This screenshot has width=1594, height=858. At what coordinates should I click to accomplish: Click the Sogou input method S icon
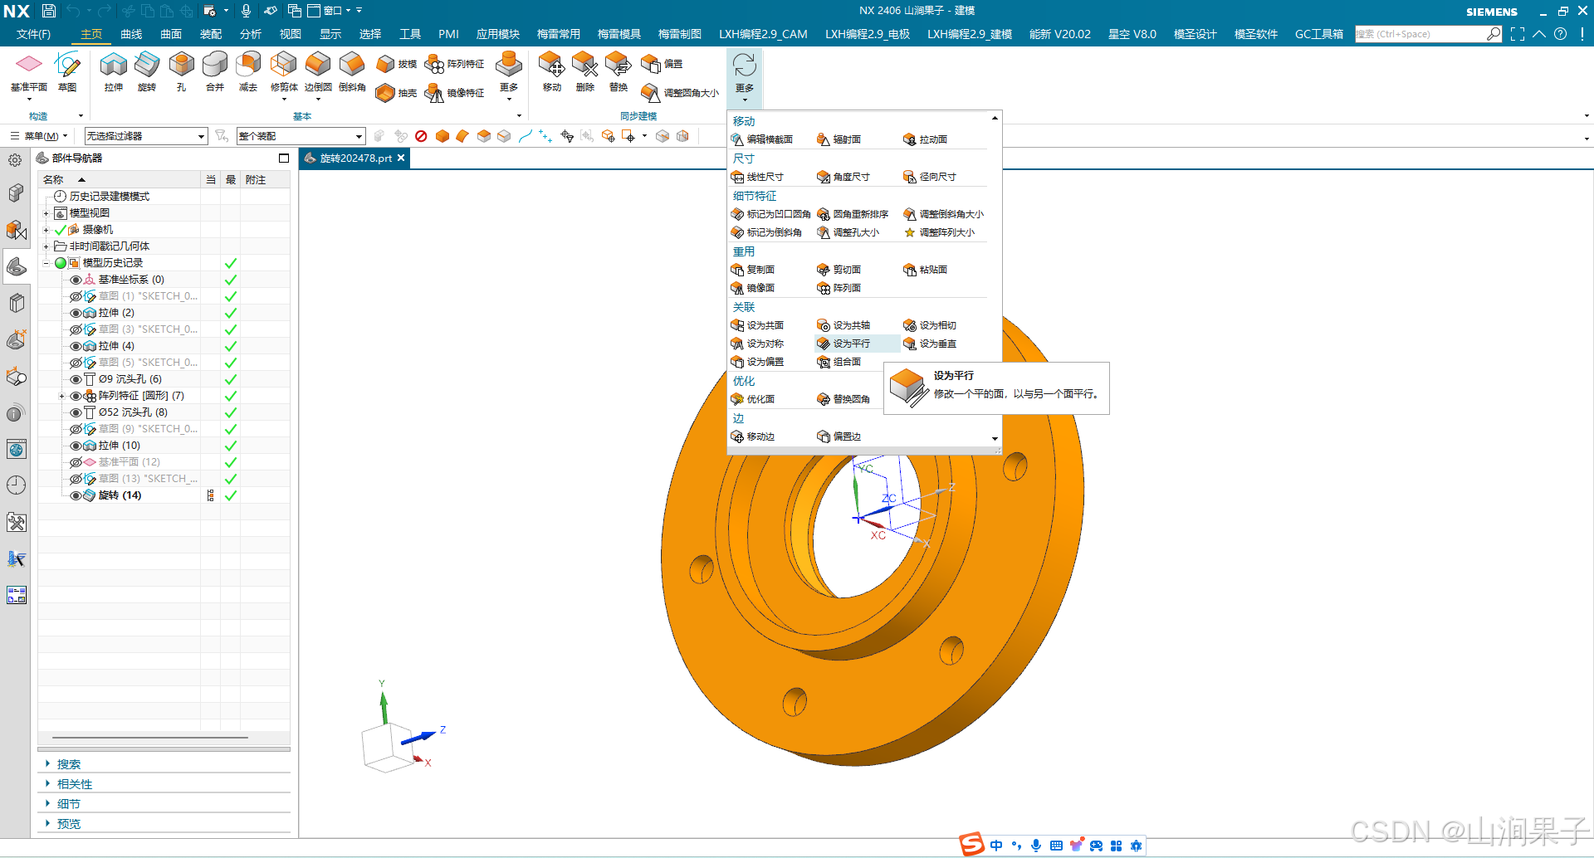tap(972, 845)
